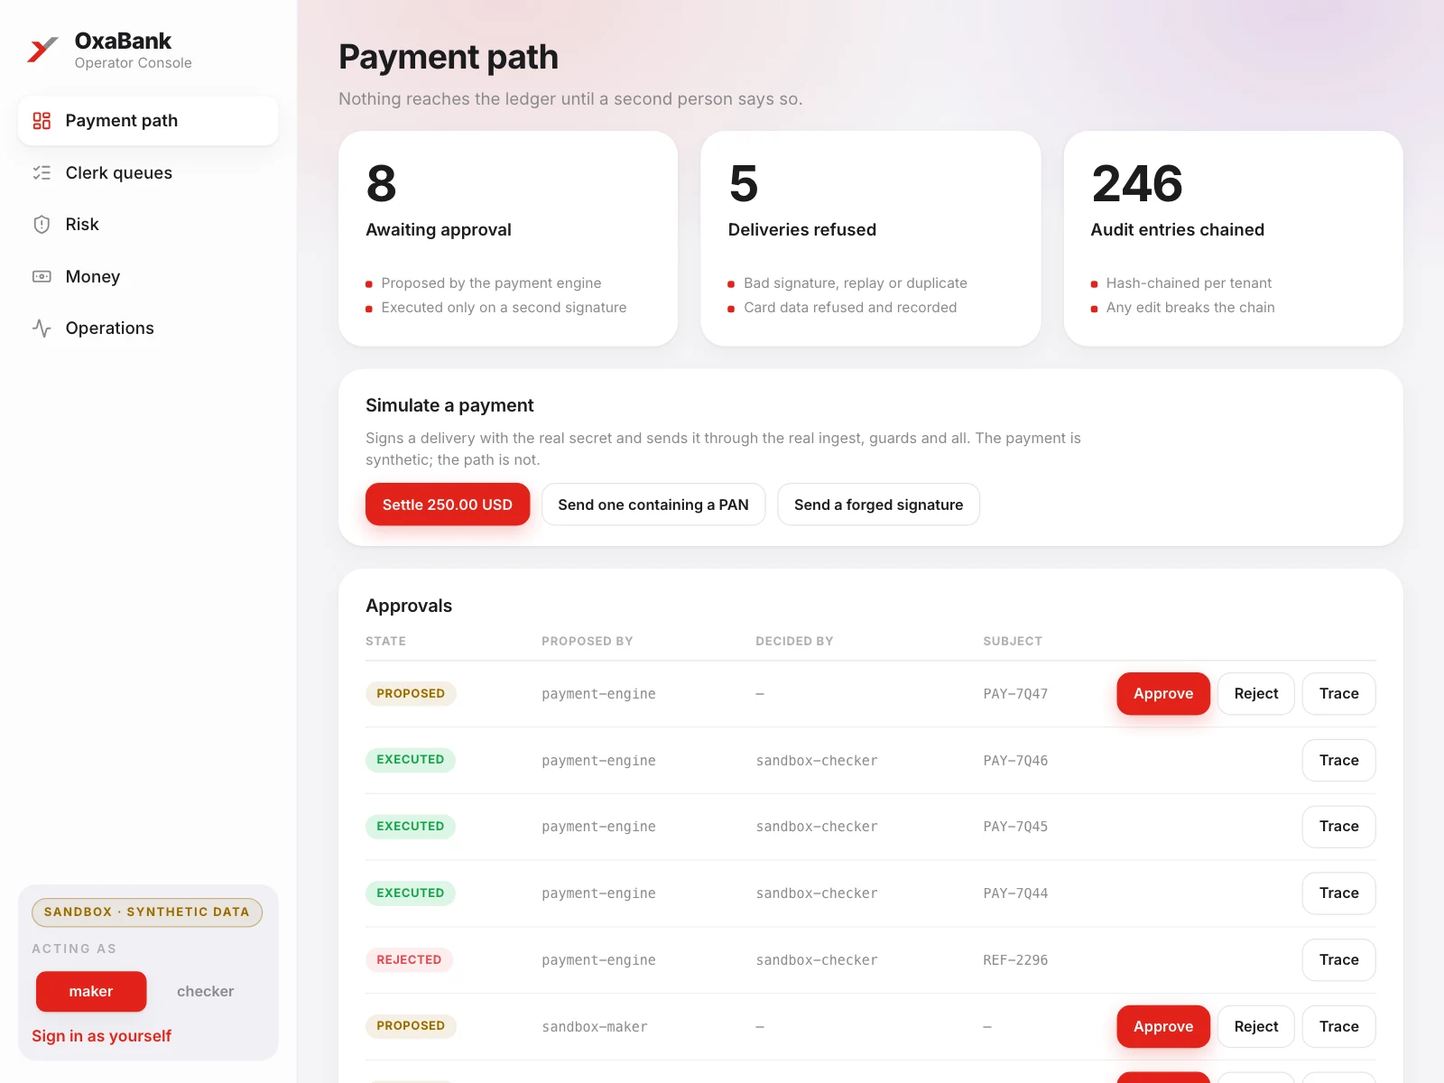This screenshot has height=1083, width=1444.
Task: Click the EXECUTED badge for PAY-7Q46
Action: pos(411,760)
